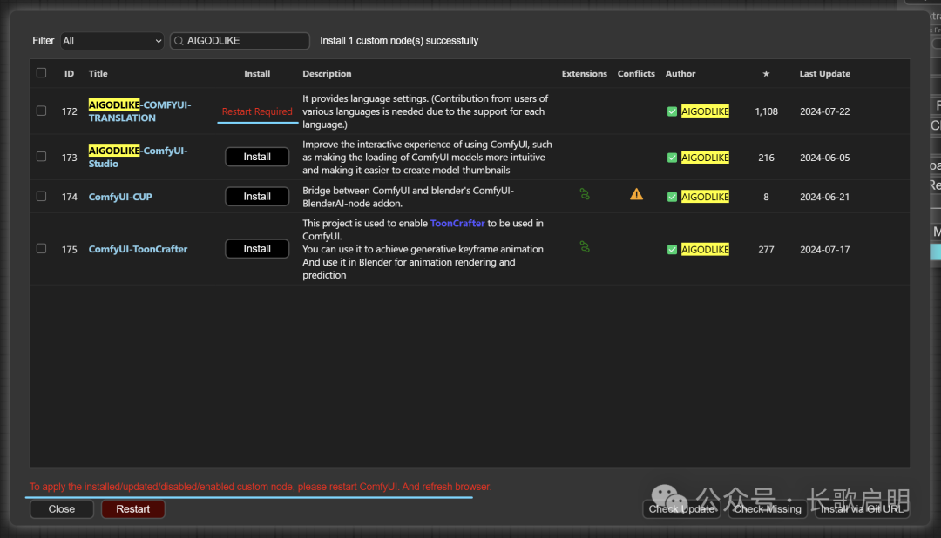Click the ID number 175
Viewport: 941px width, 538px height.
tap(70, 250)
